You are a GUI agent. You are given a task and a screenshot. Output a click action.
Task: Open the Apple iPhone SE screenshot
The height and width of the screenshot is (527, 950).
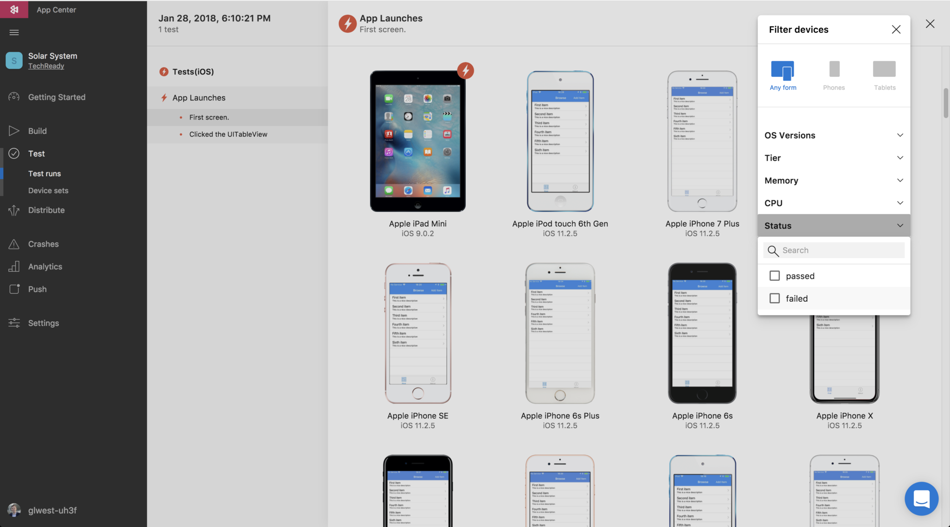[417, 333]
